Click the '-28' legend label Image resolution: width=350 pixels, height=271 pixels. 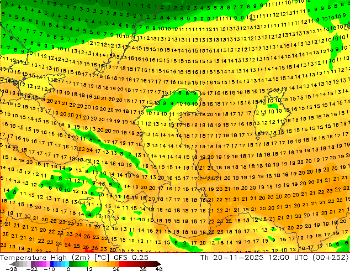point(12,269)
